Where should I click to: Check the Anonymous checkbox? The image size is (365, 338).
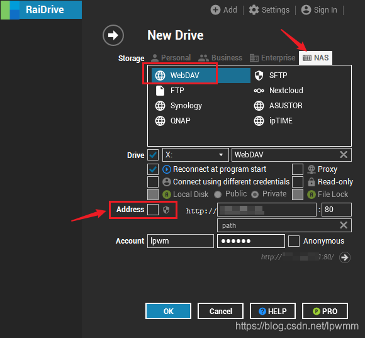(294, 241)
